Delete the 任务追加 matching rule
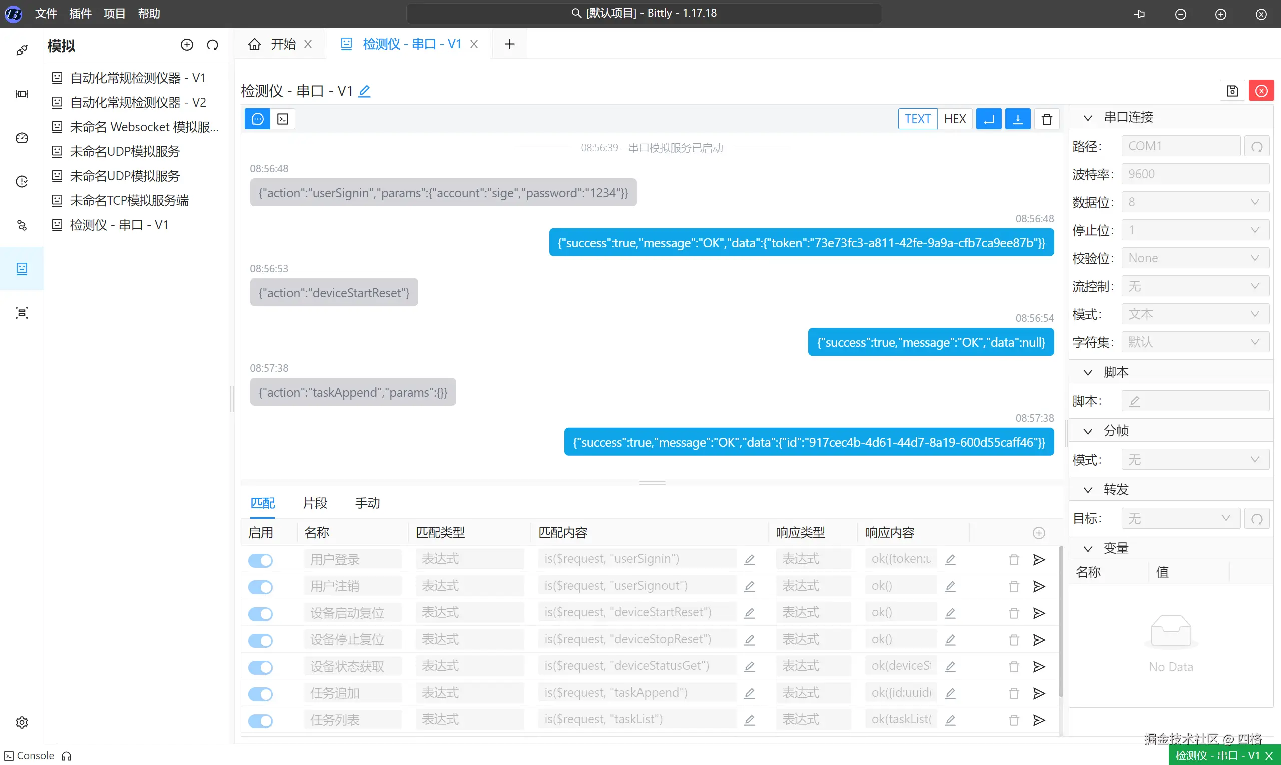This screenshot has height=765, width=1281. (1013, 693)
